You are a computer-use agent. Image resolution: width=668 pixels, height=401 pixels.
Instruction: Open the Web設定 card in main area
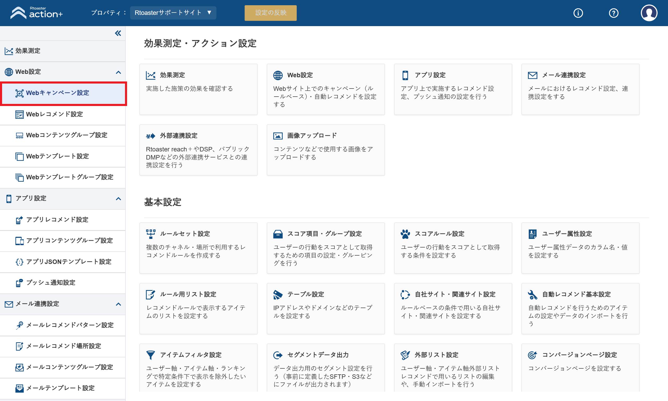(x=326, y=89)
